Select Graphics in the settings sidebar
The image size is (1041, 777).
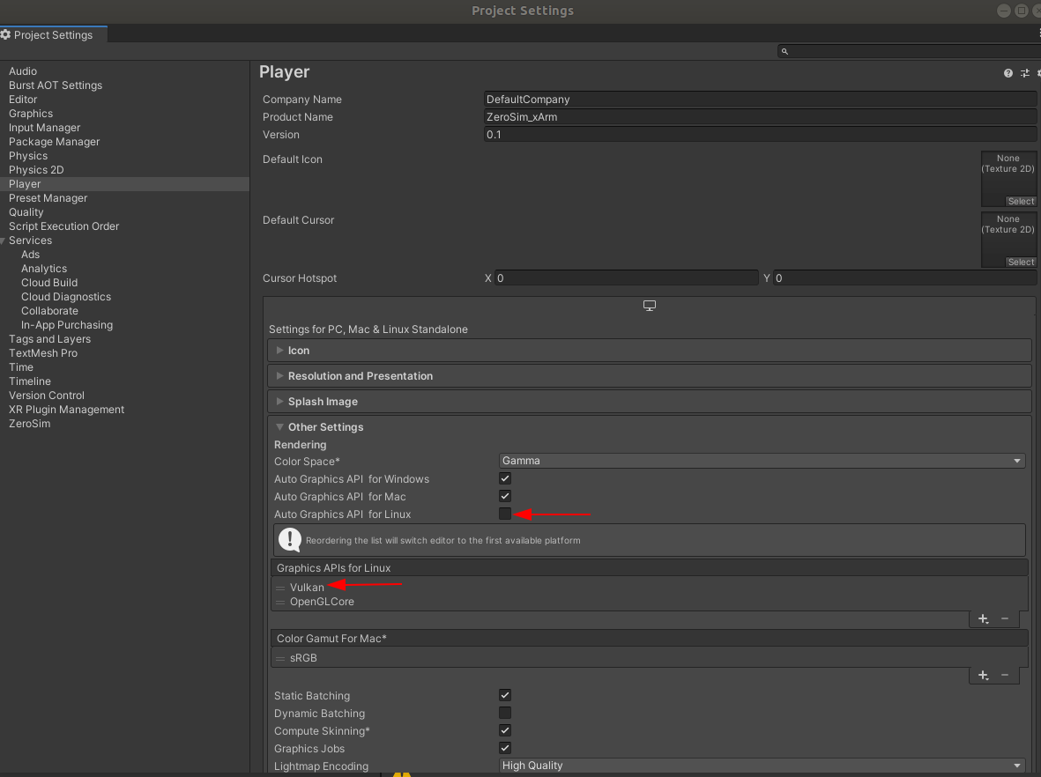[x=31, y=114]
